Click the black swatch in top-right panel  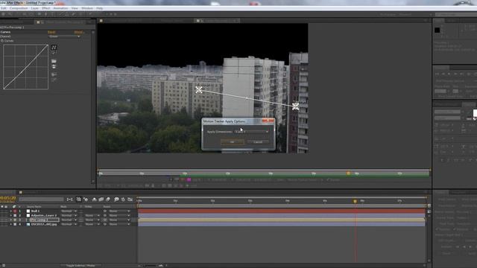(437, 30)
